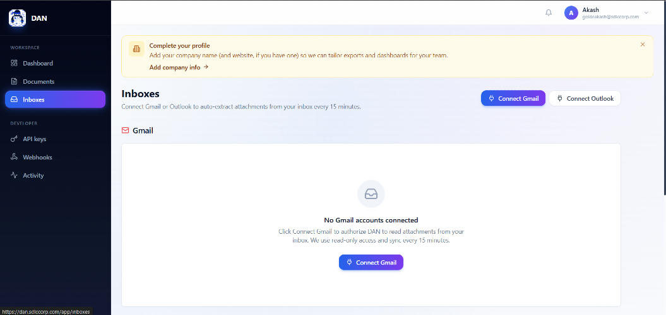Click the WORKSPACE section label
The image size is (666, 315).
click(x=25, y=47)
